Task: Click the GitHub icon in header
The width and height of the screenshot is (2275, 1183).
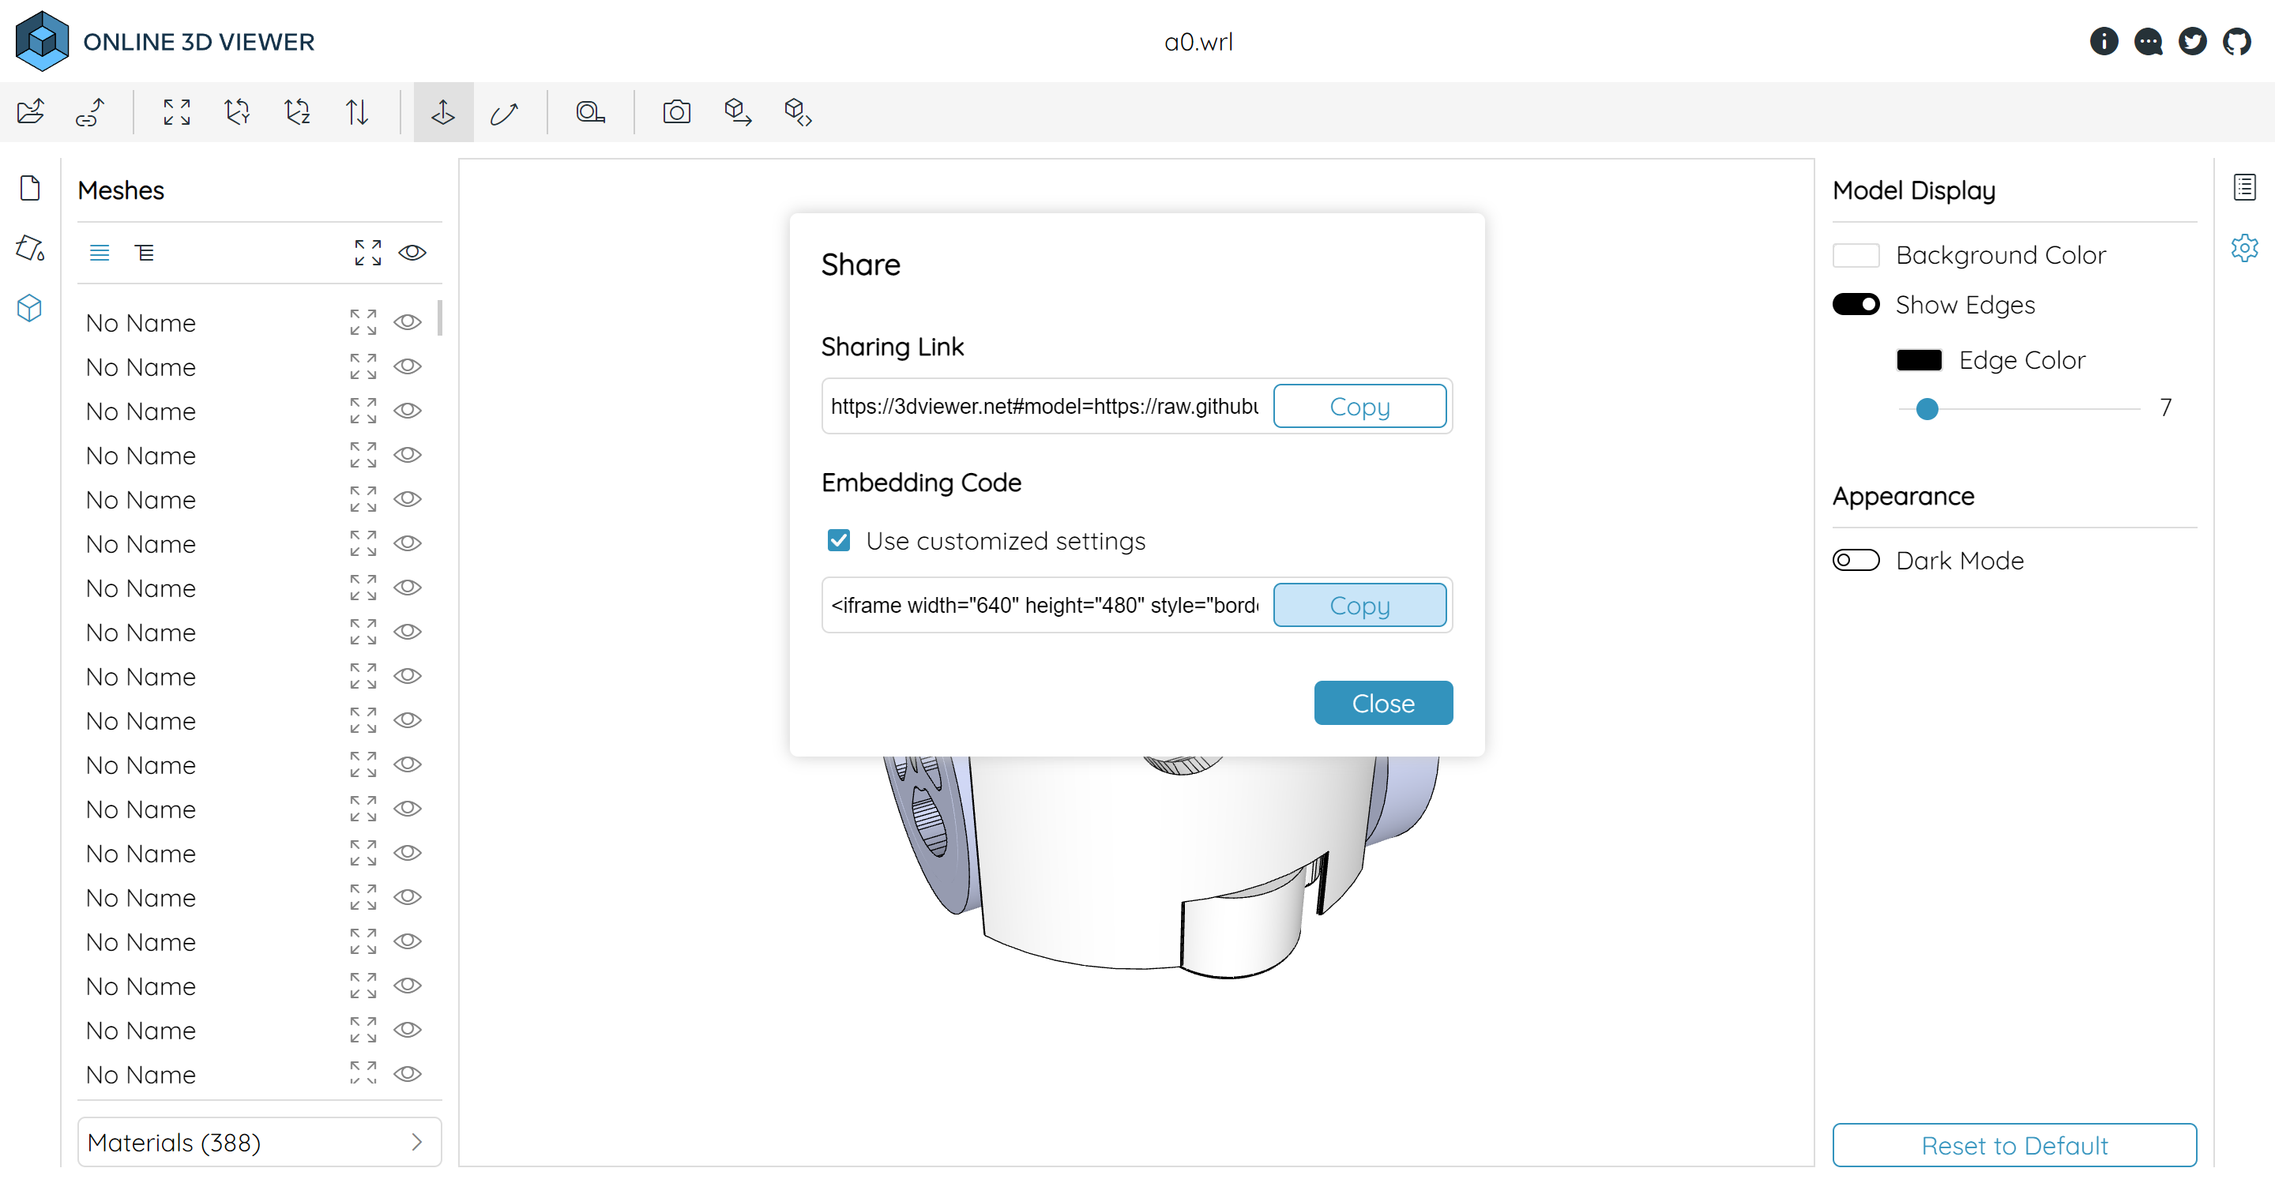Action: click(2237, 42)
